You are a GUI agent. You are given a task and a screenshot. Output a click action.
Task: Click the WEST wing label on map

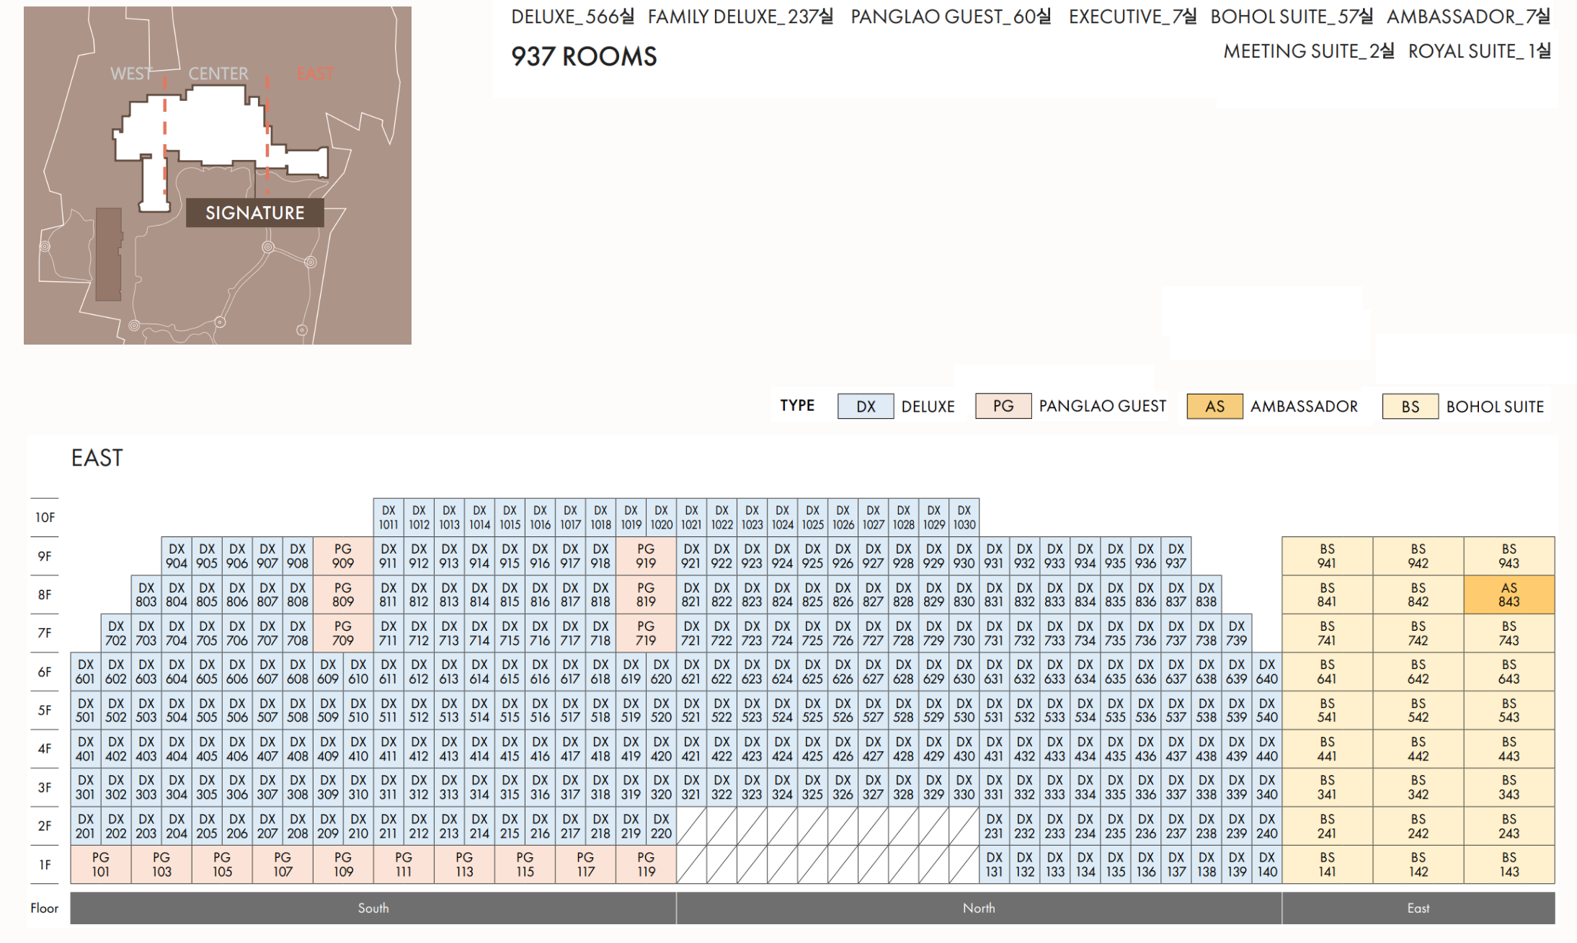131,74
